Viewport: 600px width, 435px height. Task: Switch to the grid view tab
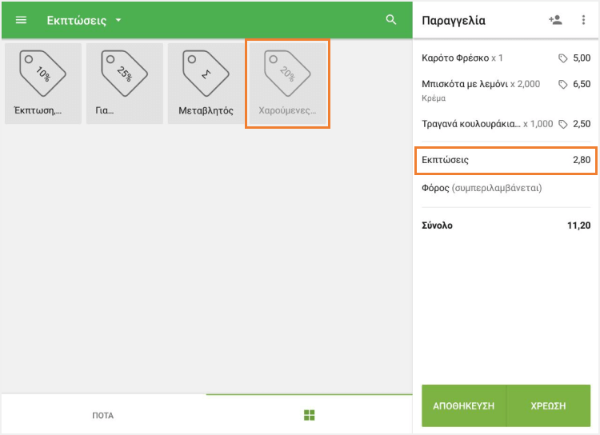[310, 415]
